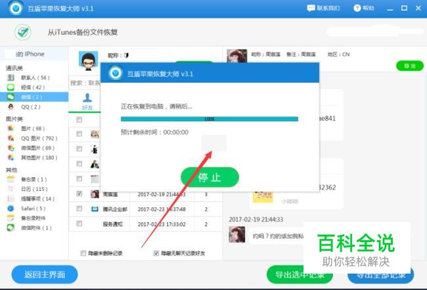The height and width of the screenshot is (290, 427).
Task: Click 返回主界面 button
Action: [45, 274]
